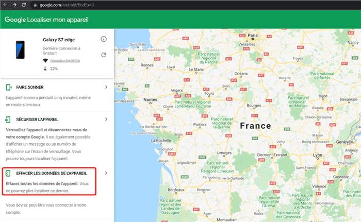Click Grenoble on the map
361x222 pixels.
tap(341, 177)
